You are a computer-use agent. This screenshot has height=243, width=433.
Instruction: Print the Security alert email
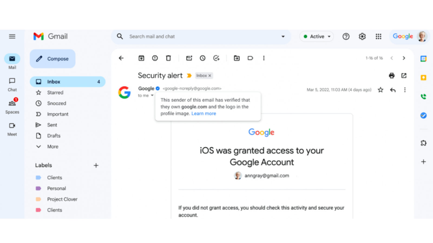(392, 76)
